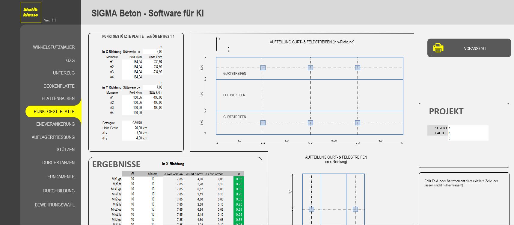Click the Stützweite Lx value field
514x225 pixels.
(x=153, y=52)
